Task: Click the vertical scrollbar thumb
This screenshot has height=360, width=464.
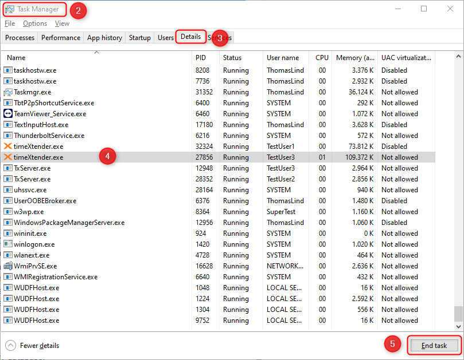Action: point(458,314)
